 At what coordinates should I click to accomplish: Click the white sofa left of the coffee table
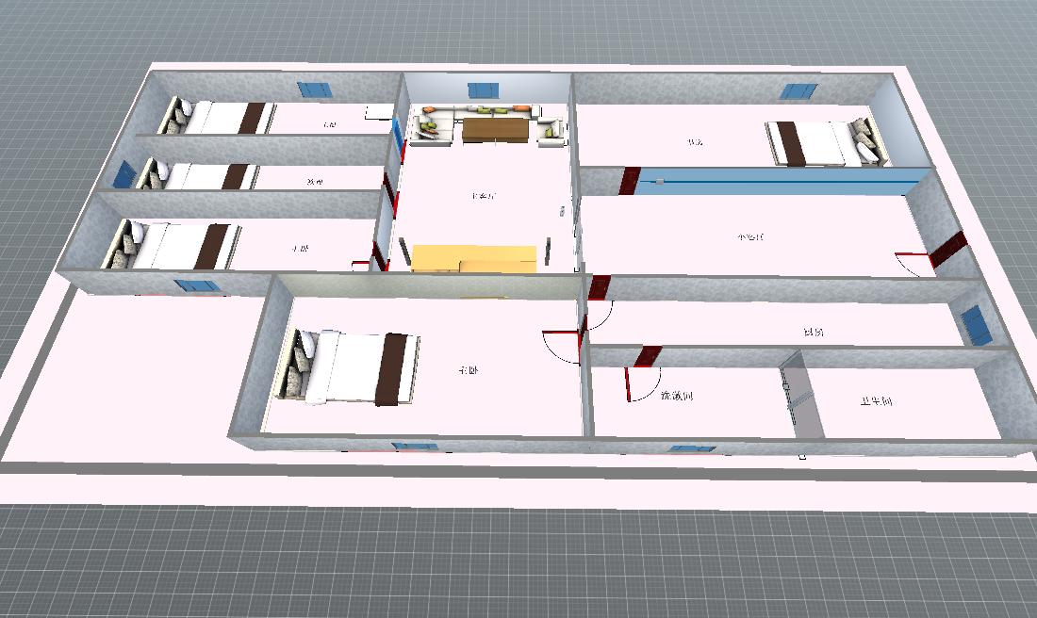pyautogui.click(x=432, y=127)
